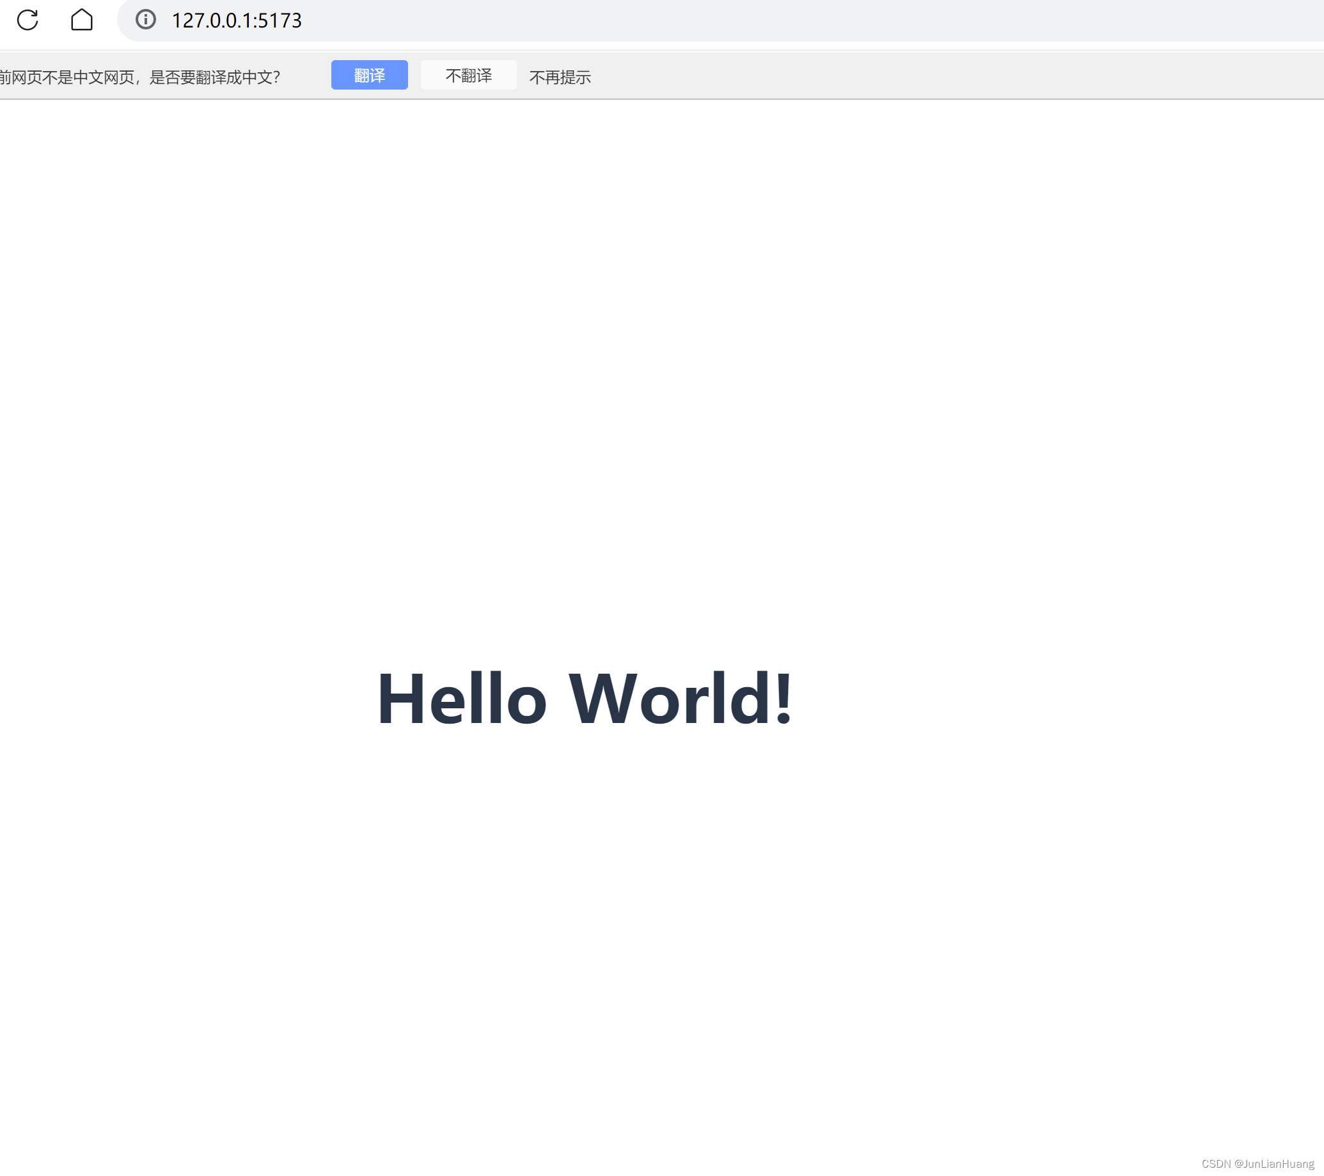The height and width of the screenshot is (1176, 1324).
Task: Click the Hello World! heading
Action: tap(584, 699)
